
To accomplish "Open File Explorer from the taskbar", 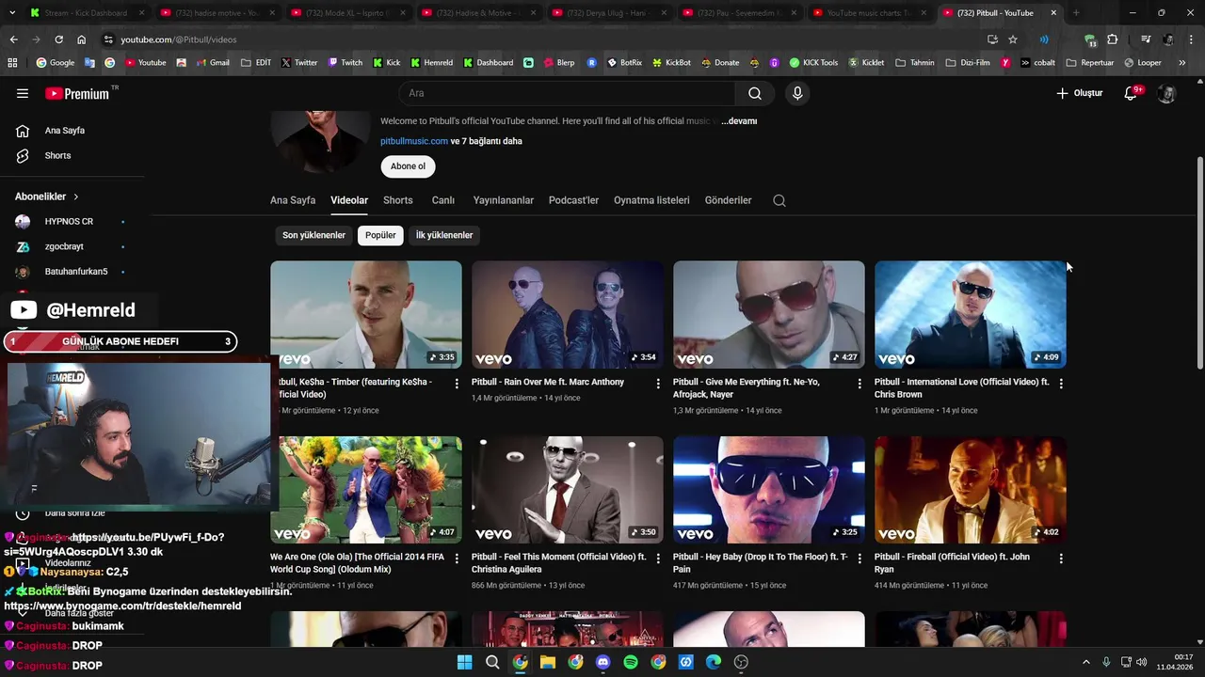I will pyautogui.click(x=548, y=662).
